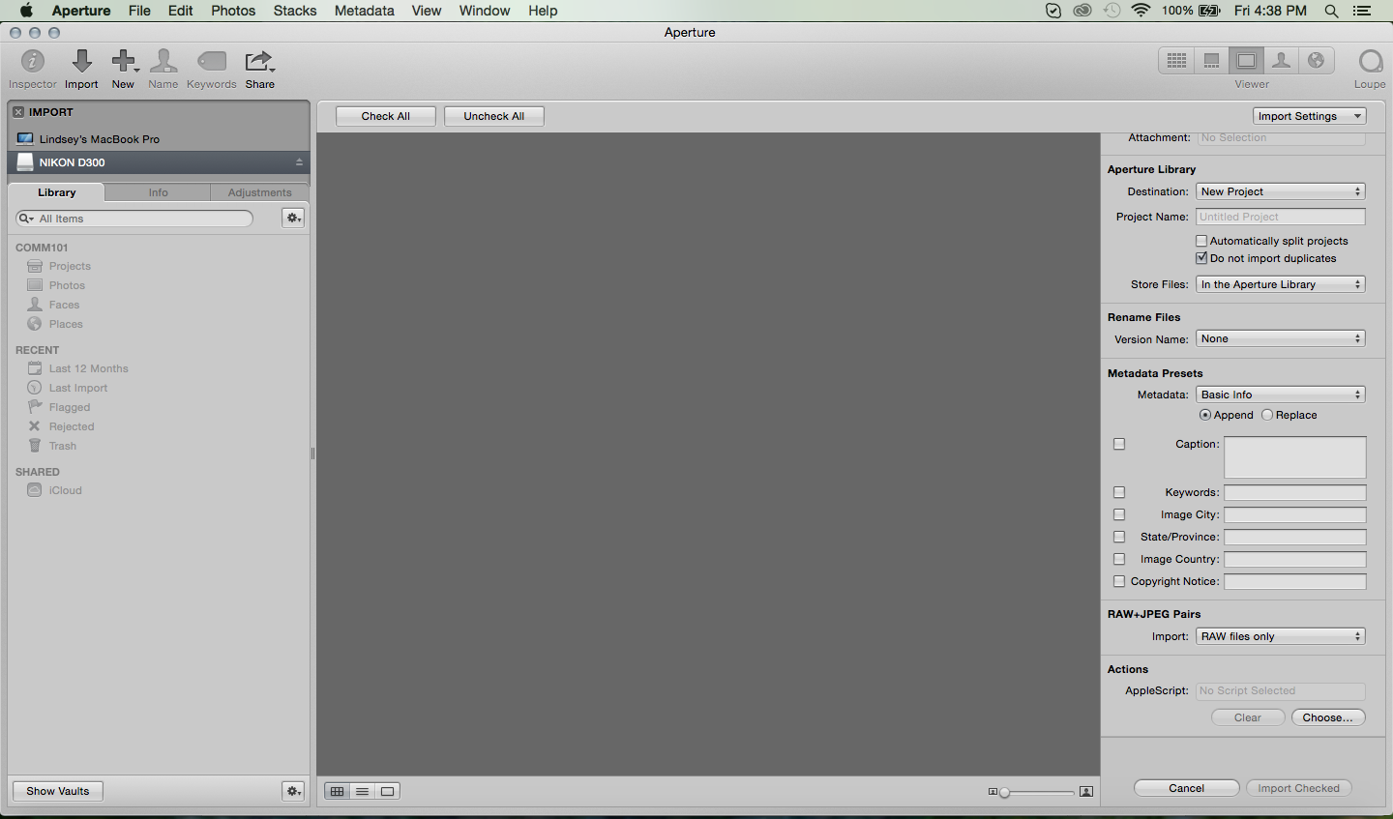
Task: Open the Keywords tag icon
Action: (x=212, y=62)
